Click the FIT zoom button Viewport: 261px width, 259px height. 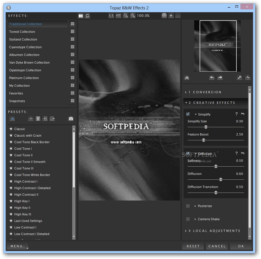pyautogui.click(x=118, y=16)
